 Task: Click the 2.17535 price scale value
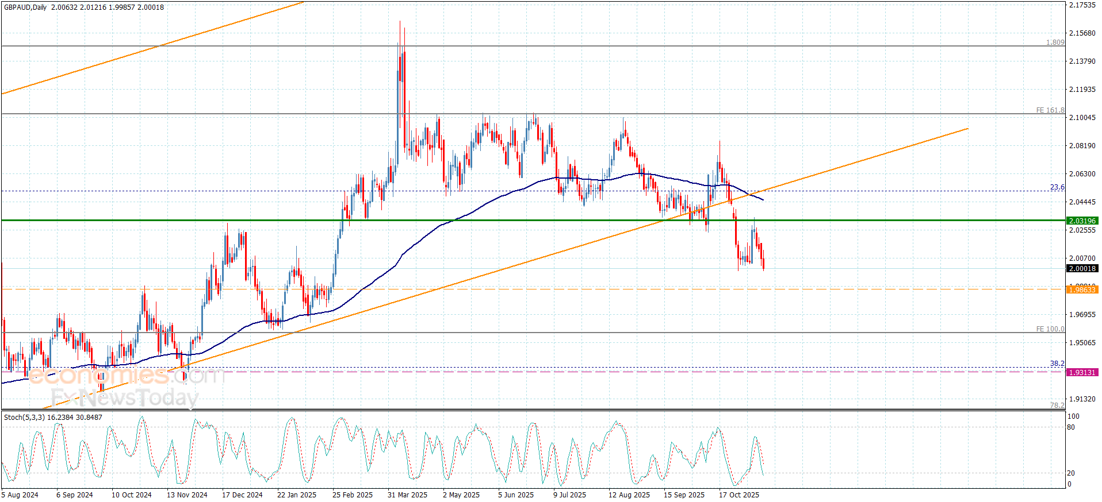(x=1082, y=5)
